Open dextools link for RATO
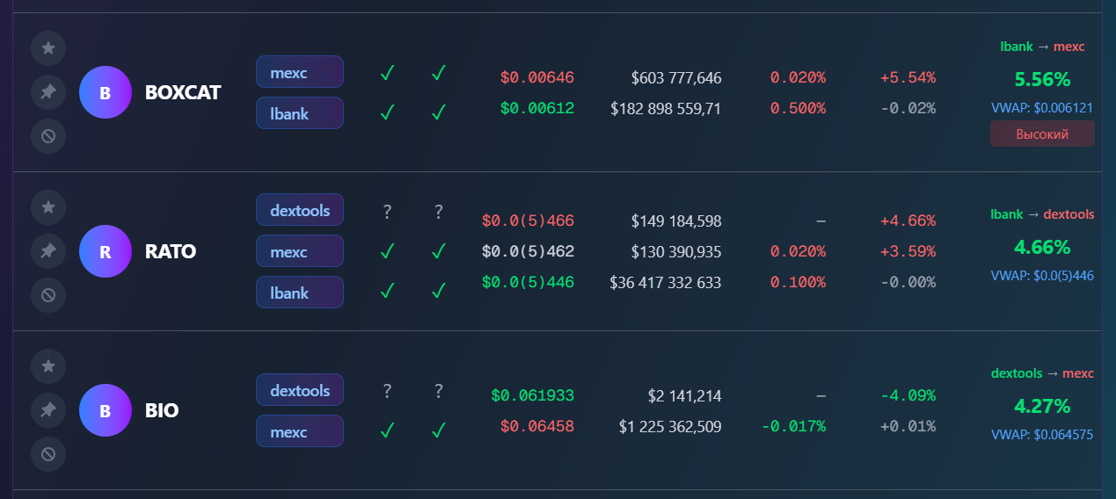 pyautogui.click(x=299, y=210)
